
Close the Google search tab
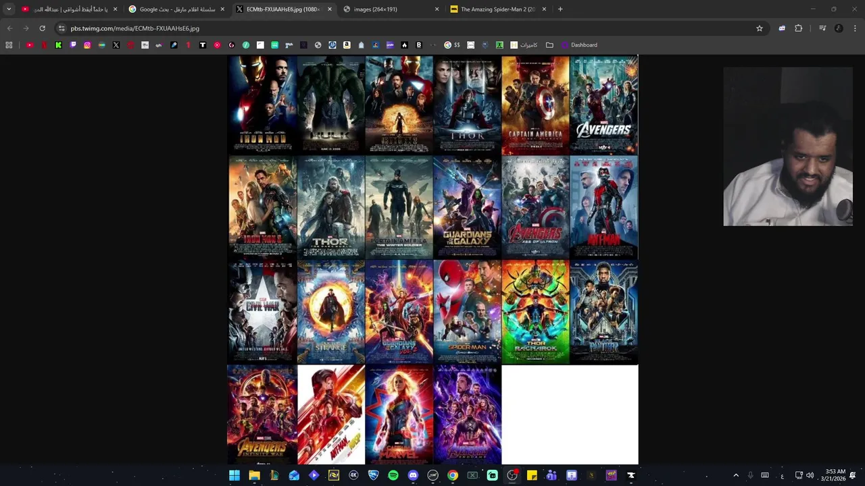tap(222, 9)
